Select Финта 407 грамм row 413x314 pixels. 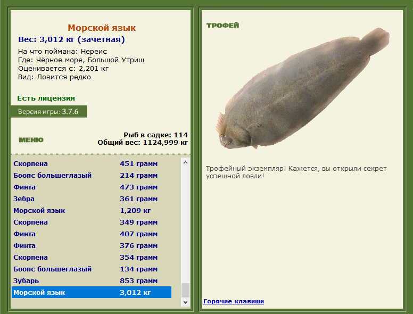(x=92, y=234)
